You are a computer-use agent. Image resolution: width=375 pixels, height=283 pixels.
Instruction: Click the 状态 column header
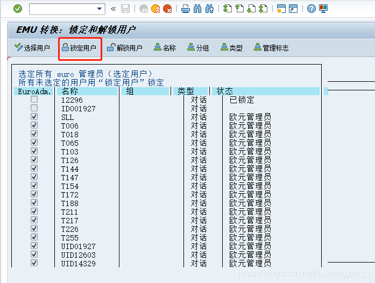[x=266, y=91]
